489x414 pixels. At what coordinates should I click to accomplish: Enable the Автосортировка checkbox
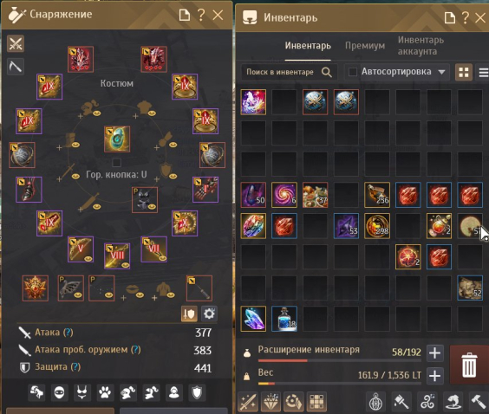[x=353, y=72]
